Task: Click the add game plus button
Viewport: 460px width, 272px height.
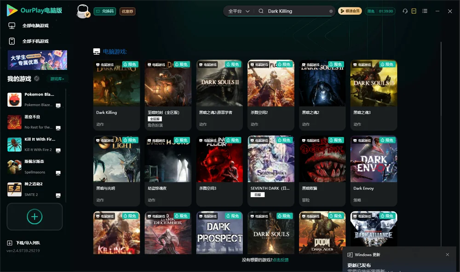Action: point(34,216)
